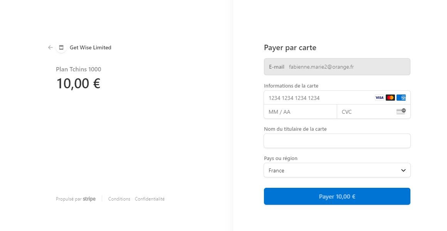Open the Propulsé par Stripe logo link
Image resolution: width=447 pixels, height=231 pixels.
coord(89,199)
